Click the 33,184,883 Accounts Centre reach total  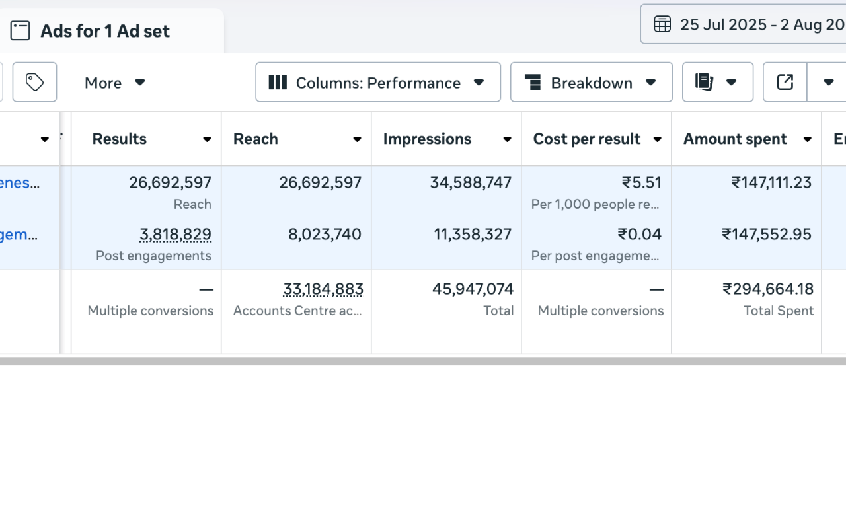click(323, 289)
